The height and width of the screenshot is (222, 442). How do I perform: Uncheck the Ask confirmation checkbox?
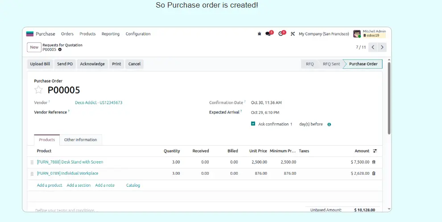(x=253, y=124)
